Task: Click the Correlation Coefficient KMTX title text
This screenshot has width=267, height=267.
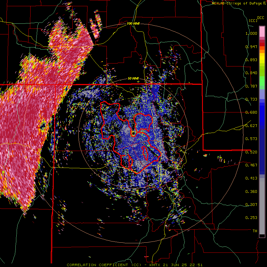Action: point(135,265)
